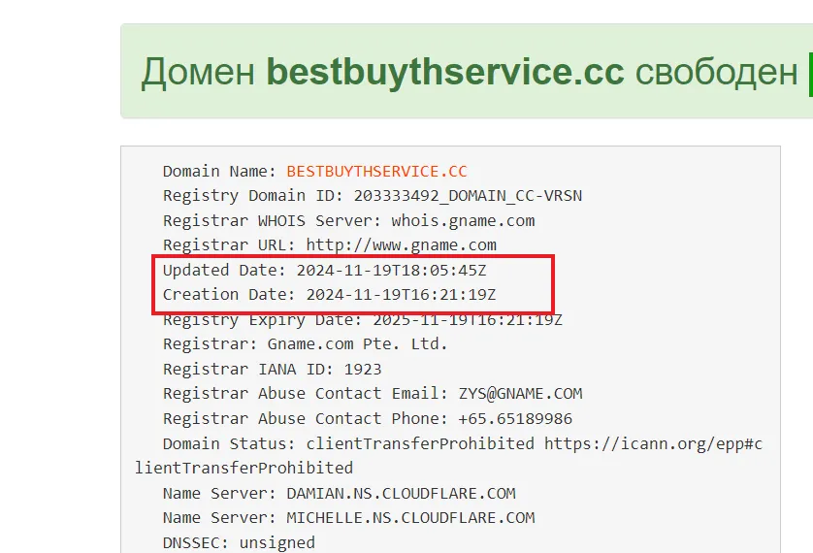Click the Registrar: Gname.com Pte. Ltd. line
The image size is (813, 553).
tap(305, 344)
